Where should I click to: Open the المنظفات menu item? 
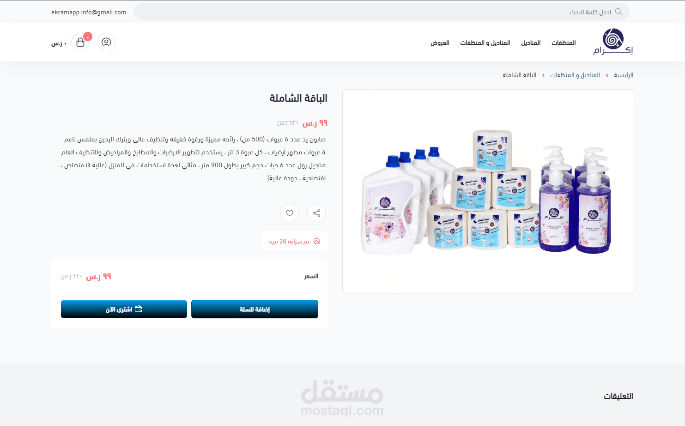pos(564,43)
